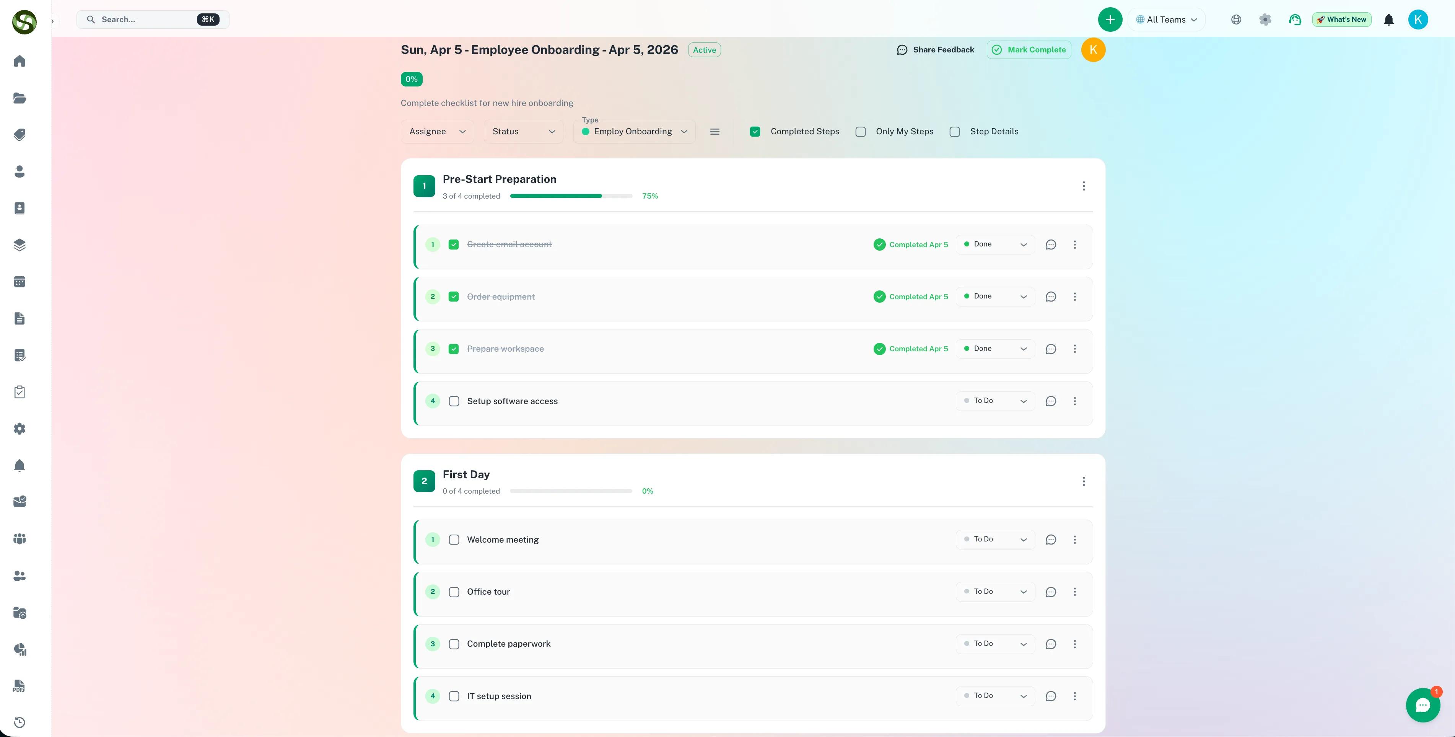This screenshot has width=1455, height=737.
Task: Expand the All Teams selector
Action: point(1166,20)
